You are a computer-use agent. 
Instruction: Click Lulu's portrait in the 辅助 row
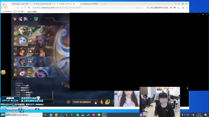[22, 72]
